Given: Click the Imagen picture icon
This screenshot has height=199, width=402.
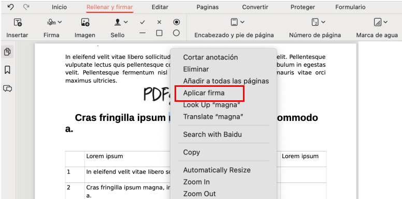Looking at the screenshot, I should [85, 23].
